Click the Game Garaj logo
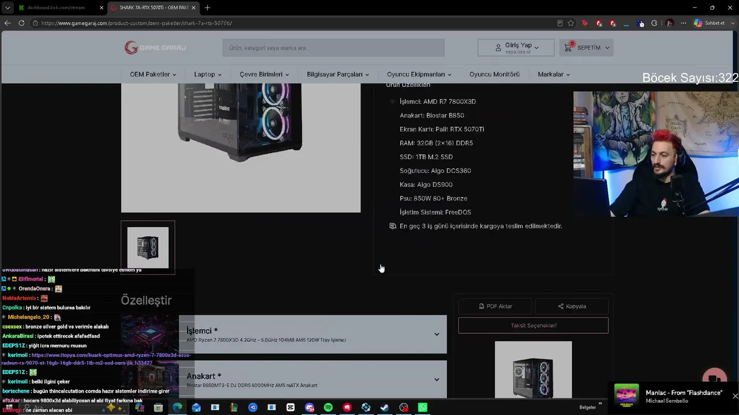739x415 pixels. [155, 48]
